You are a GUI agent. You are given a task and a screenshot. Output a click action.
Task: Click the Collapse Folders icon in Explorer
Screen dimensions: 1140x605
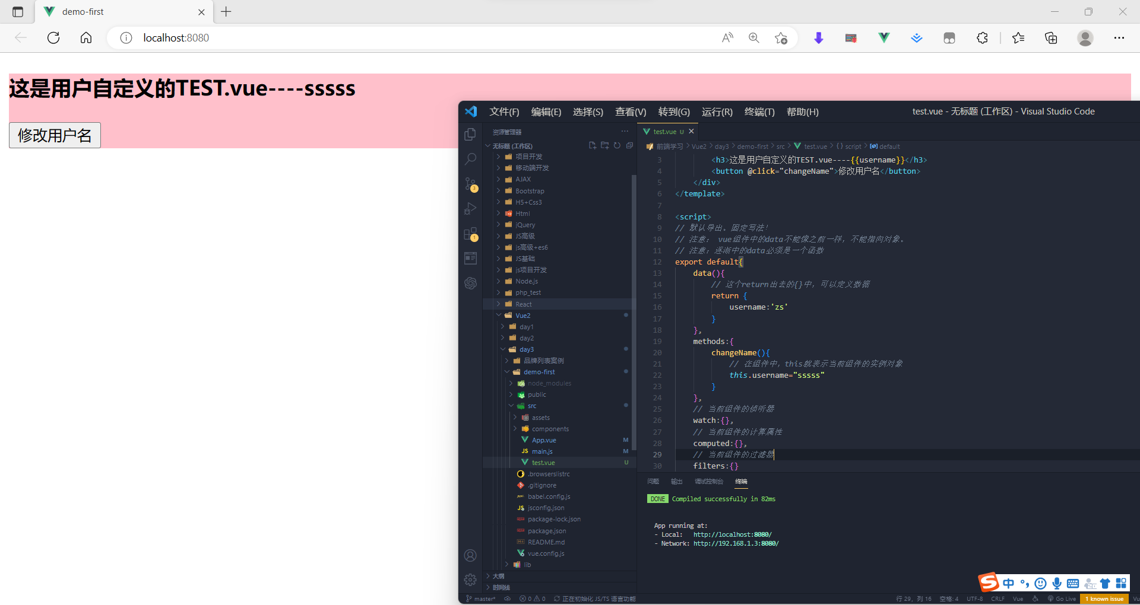630,145
